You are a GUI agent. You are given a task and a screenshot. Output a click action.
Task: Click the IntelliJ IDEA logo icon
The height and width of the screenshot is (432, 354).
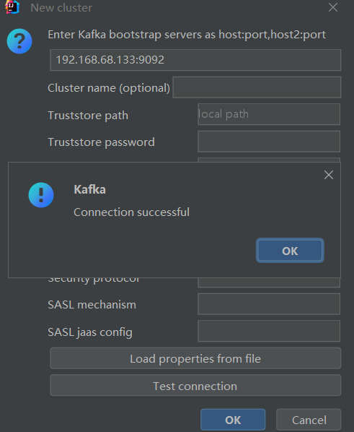[x=12, y=7]
